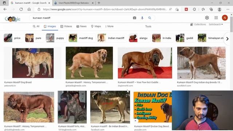Click the red extension icon in toolbar
This screenshot has width=233, height=131.
(186, 9)
